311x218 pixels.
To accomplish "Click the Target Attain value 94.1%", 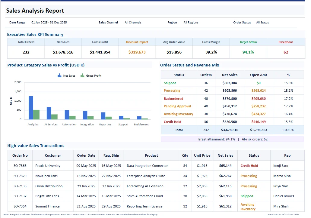I will (x=248, y=52).
